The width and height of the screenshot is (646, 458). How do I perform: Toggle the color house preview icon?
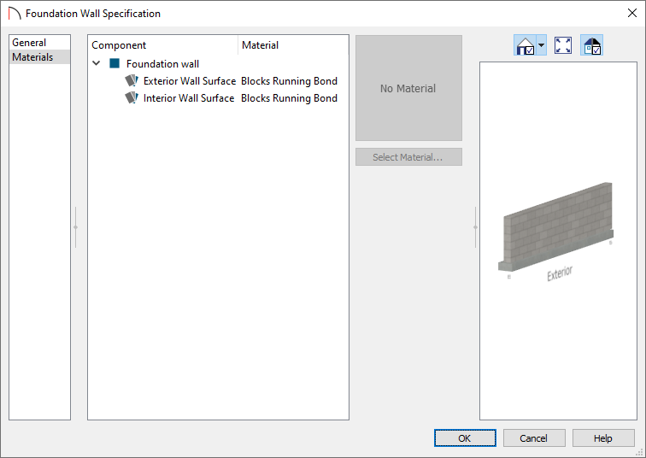tap(591, 45)
